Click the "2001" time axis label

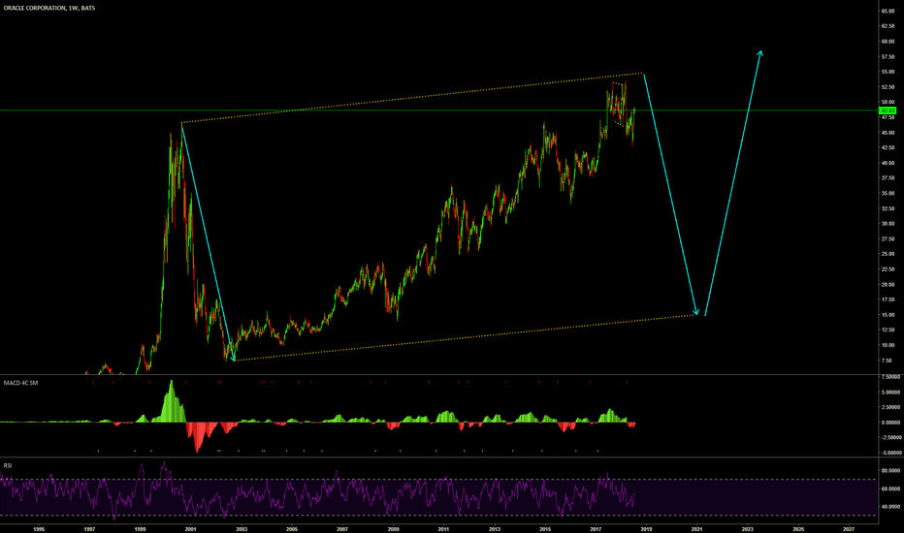coord(190,528)
